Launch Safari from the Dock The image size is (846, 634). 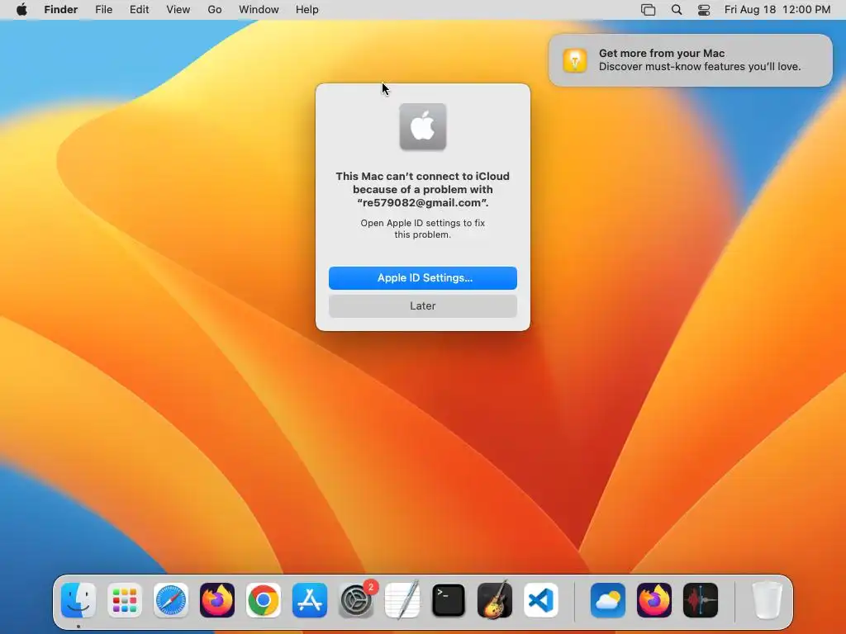click(x=171, y=600)
